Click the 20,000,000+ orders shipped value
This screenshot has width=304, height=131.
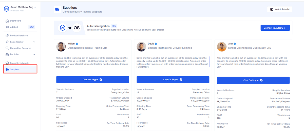click(62, 101)
